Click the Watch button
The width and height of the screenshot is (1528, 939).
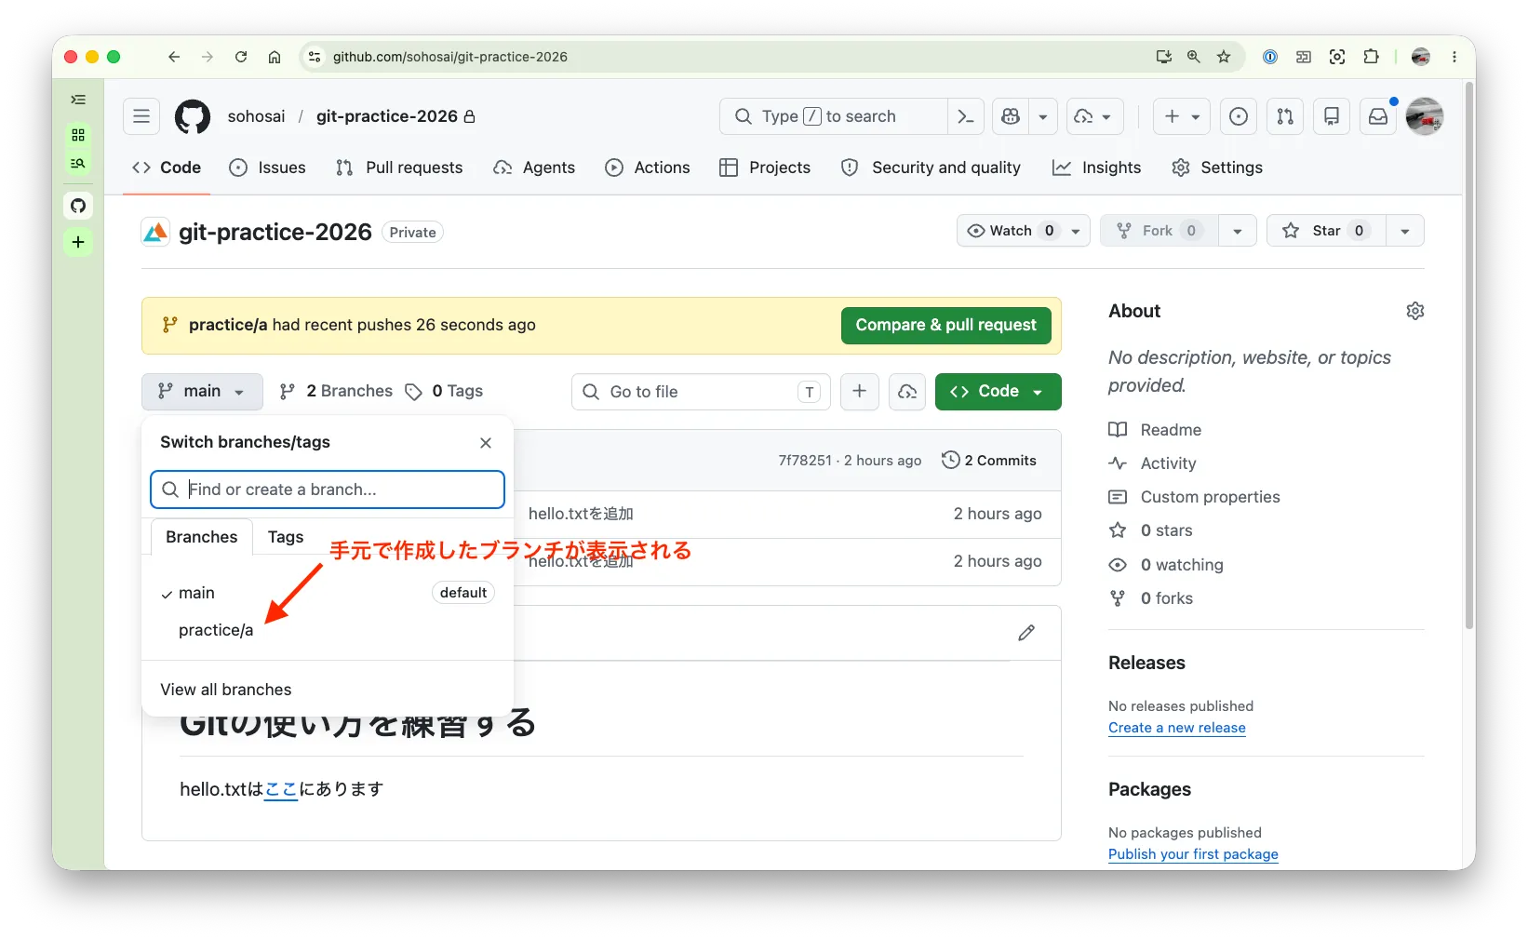1011,231
